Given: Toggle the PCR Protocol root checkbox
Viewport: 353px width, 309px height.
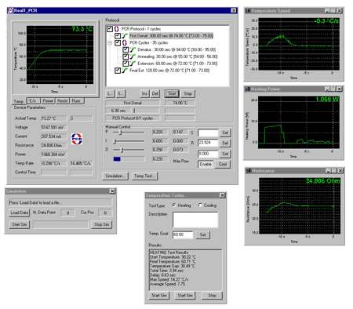Looking at the screenshot, I should [110, 29].
